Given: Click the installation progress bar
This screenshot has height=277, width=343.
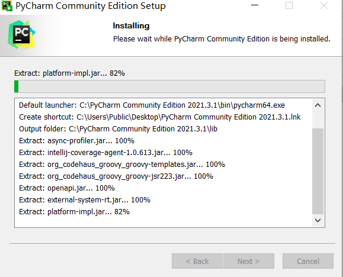Looking at the screenshot, I should pos(169,86).
